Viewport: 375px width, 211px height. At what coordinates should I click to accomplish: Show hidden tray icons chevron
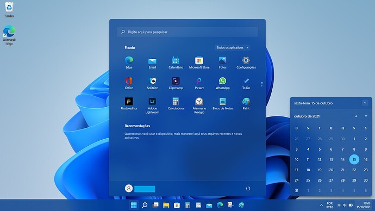coord(321,205)
